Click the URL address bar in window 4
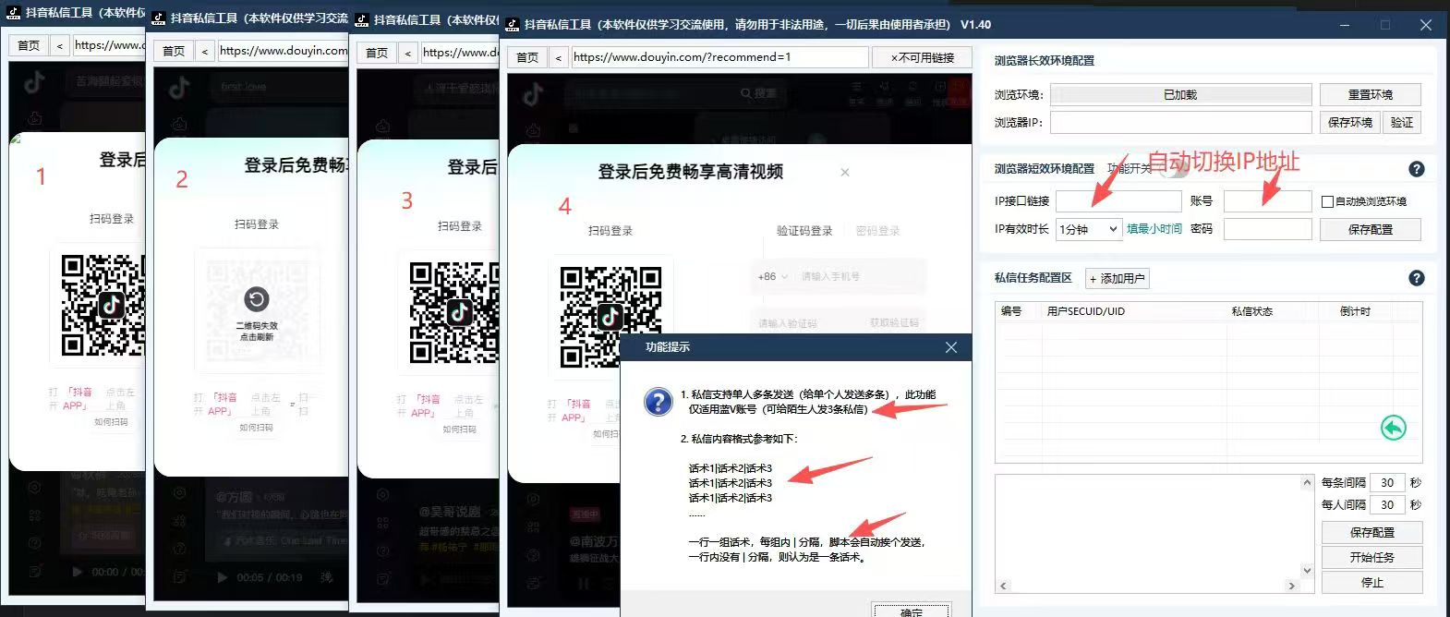The height and width of the screenshot is (617, 1450). point(719,57)
